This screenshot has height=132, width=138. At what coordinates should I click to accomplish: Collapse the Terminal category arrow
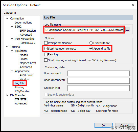pyautogui.click(x=7, y=47)
